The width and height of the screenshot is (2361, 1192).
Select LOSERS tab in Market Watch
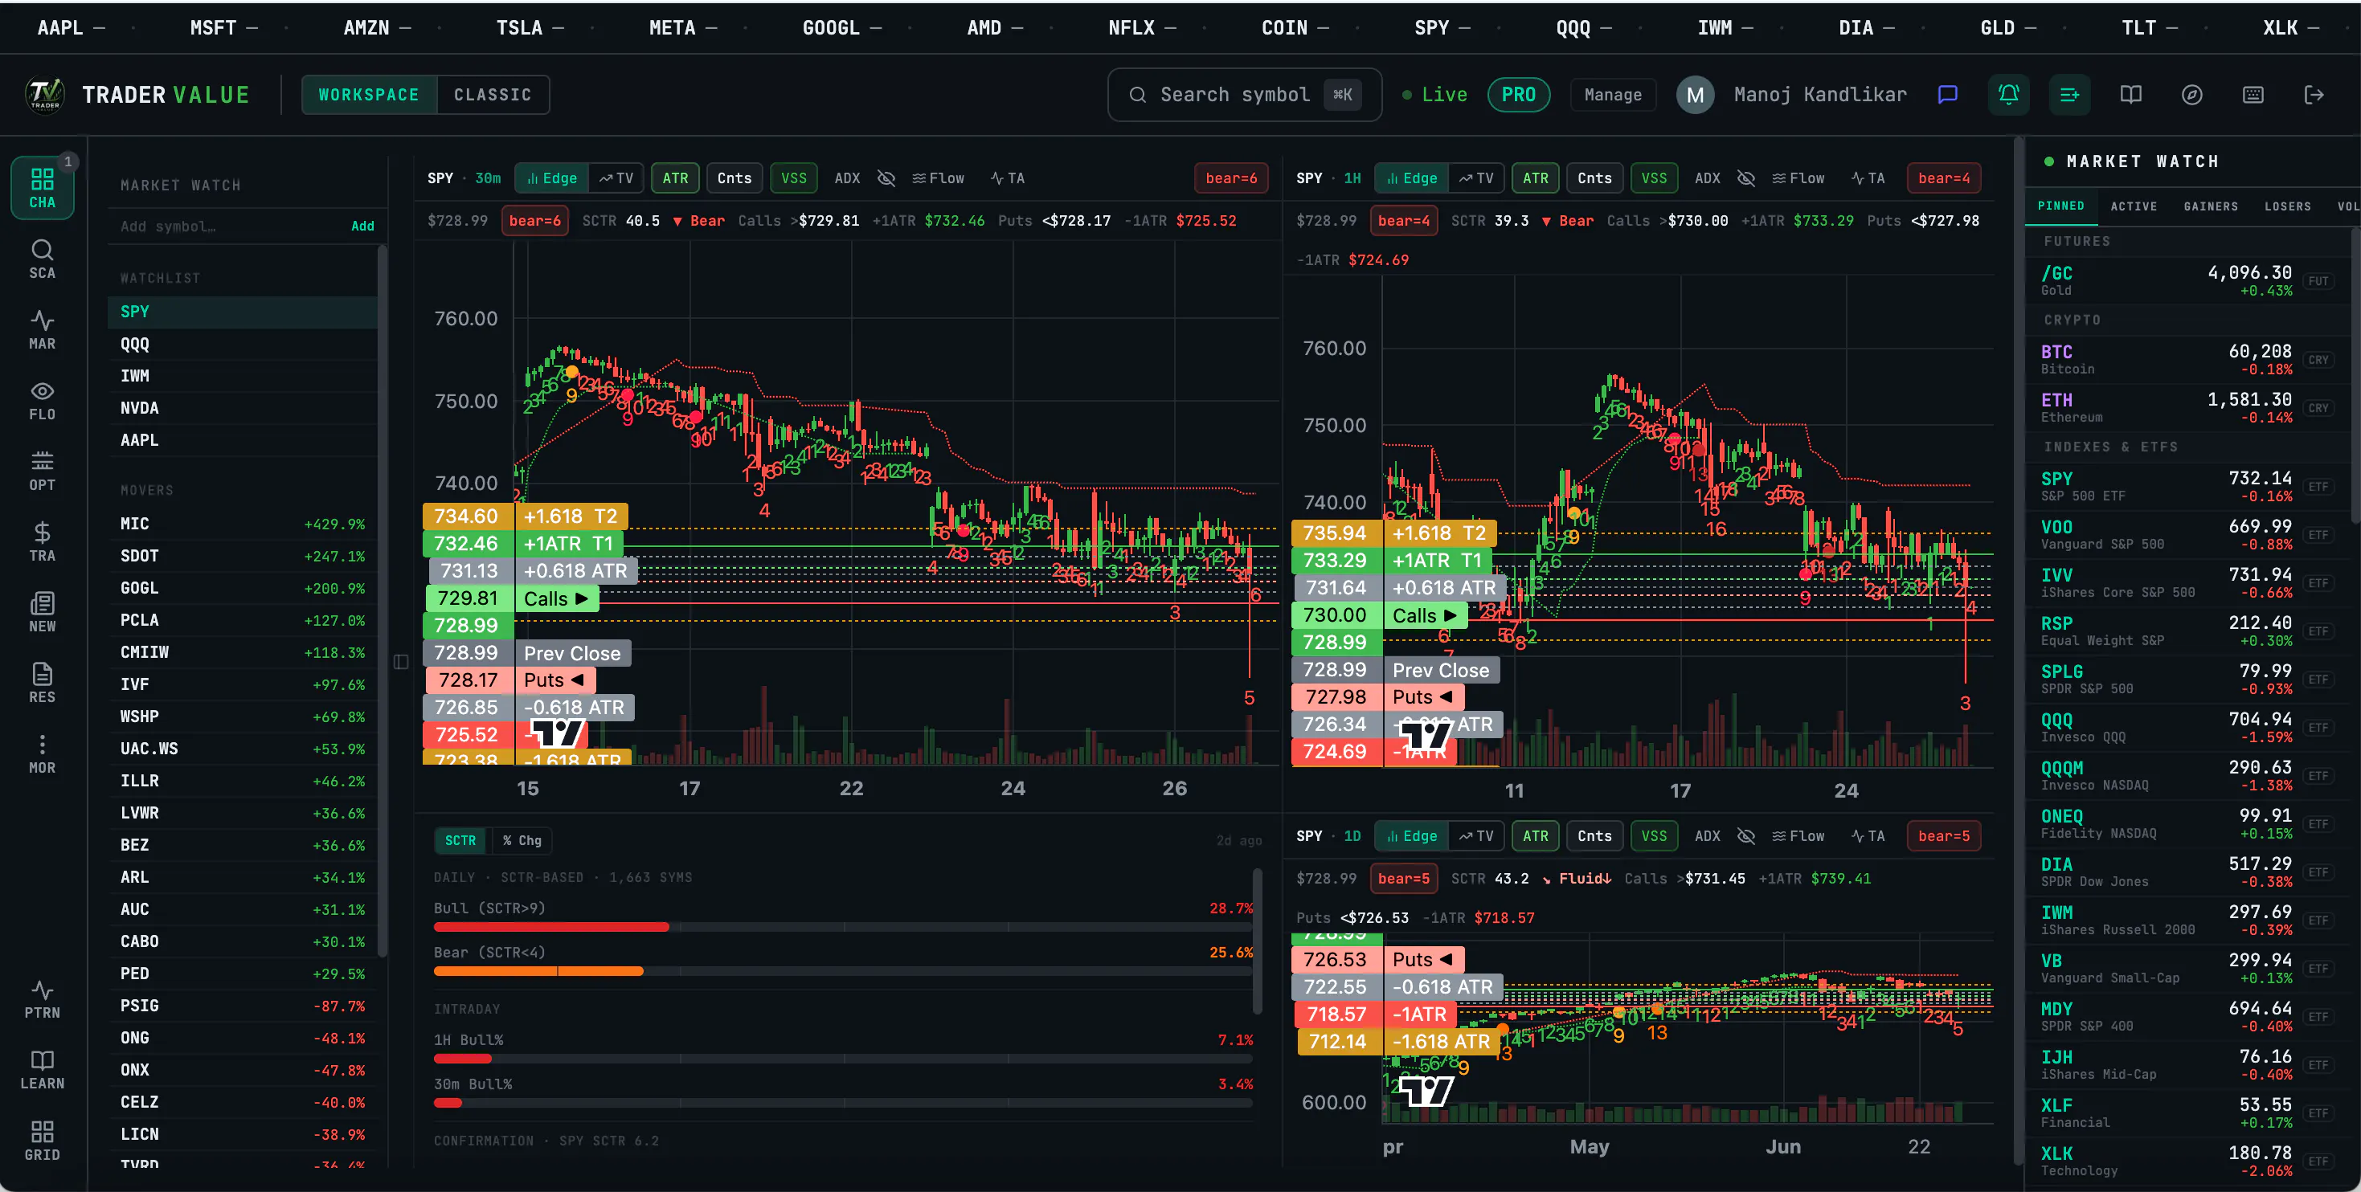click(2288, 206)
